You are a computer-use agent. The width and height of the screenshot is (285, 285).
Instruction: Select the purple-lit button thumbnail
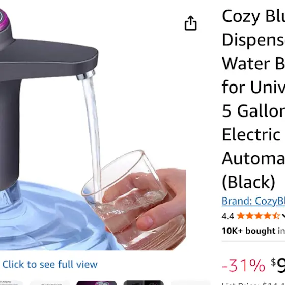tap(97, 283)
